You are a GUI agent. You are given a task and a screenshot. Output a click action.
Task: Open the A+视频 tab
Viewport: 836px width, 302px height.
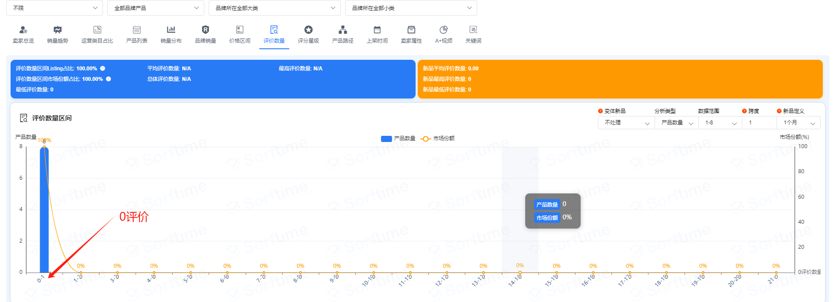pyautogui.click(x=444, y=35)
